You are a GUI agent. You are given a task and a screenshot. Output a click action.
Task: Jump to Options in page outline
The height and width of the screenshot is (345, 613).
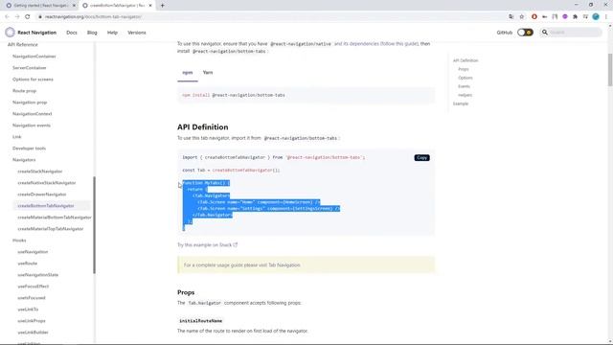point(465,78)
